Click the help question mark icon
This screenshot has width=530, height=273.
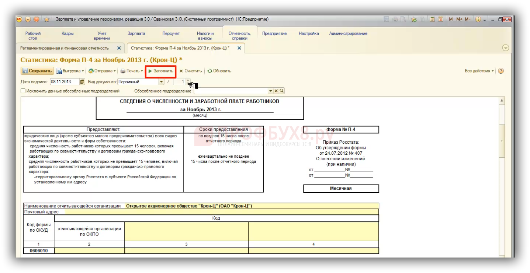pos(501,71)
